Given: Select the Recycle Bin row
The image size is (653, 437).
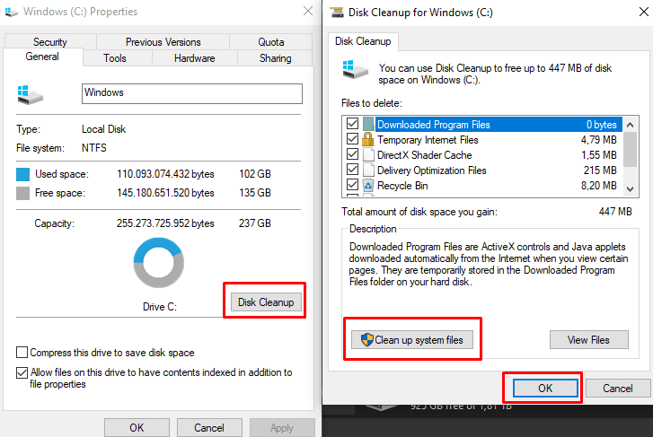Looking at the screenshot, I should [x=484, y=185].
